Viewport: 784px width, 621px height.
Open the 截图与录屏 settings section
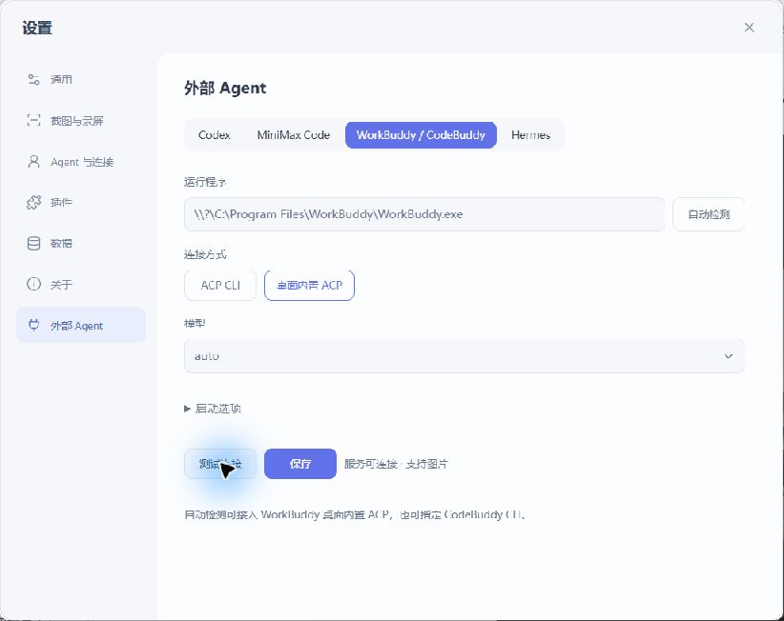[81, 120]
